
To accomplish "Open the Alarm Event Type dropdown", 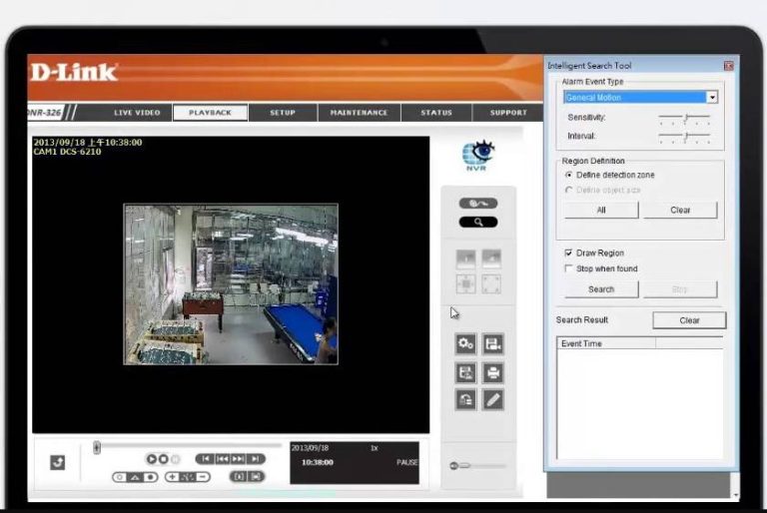I will [x=711, y=98].
